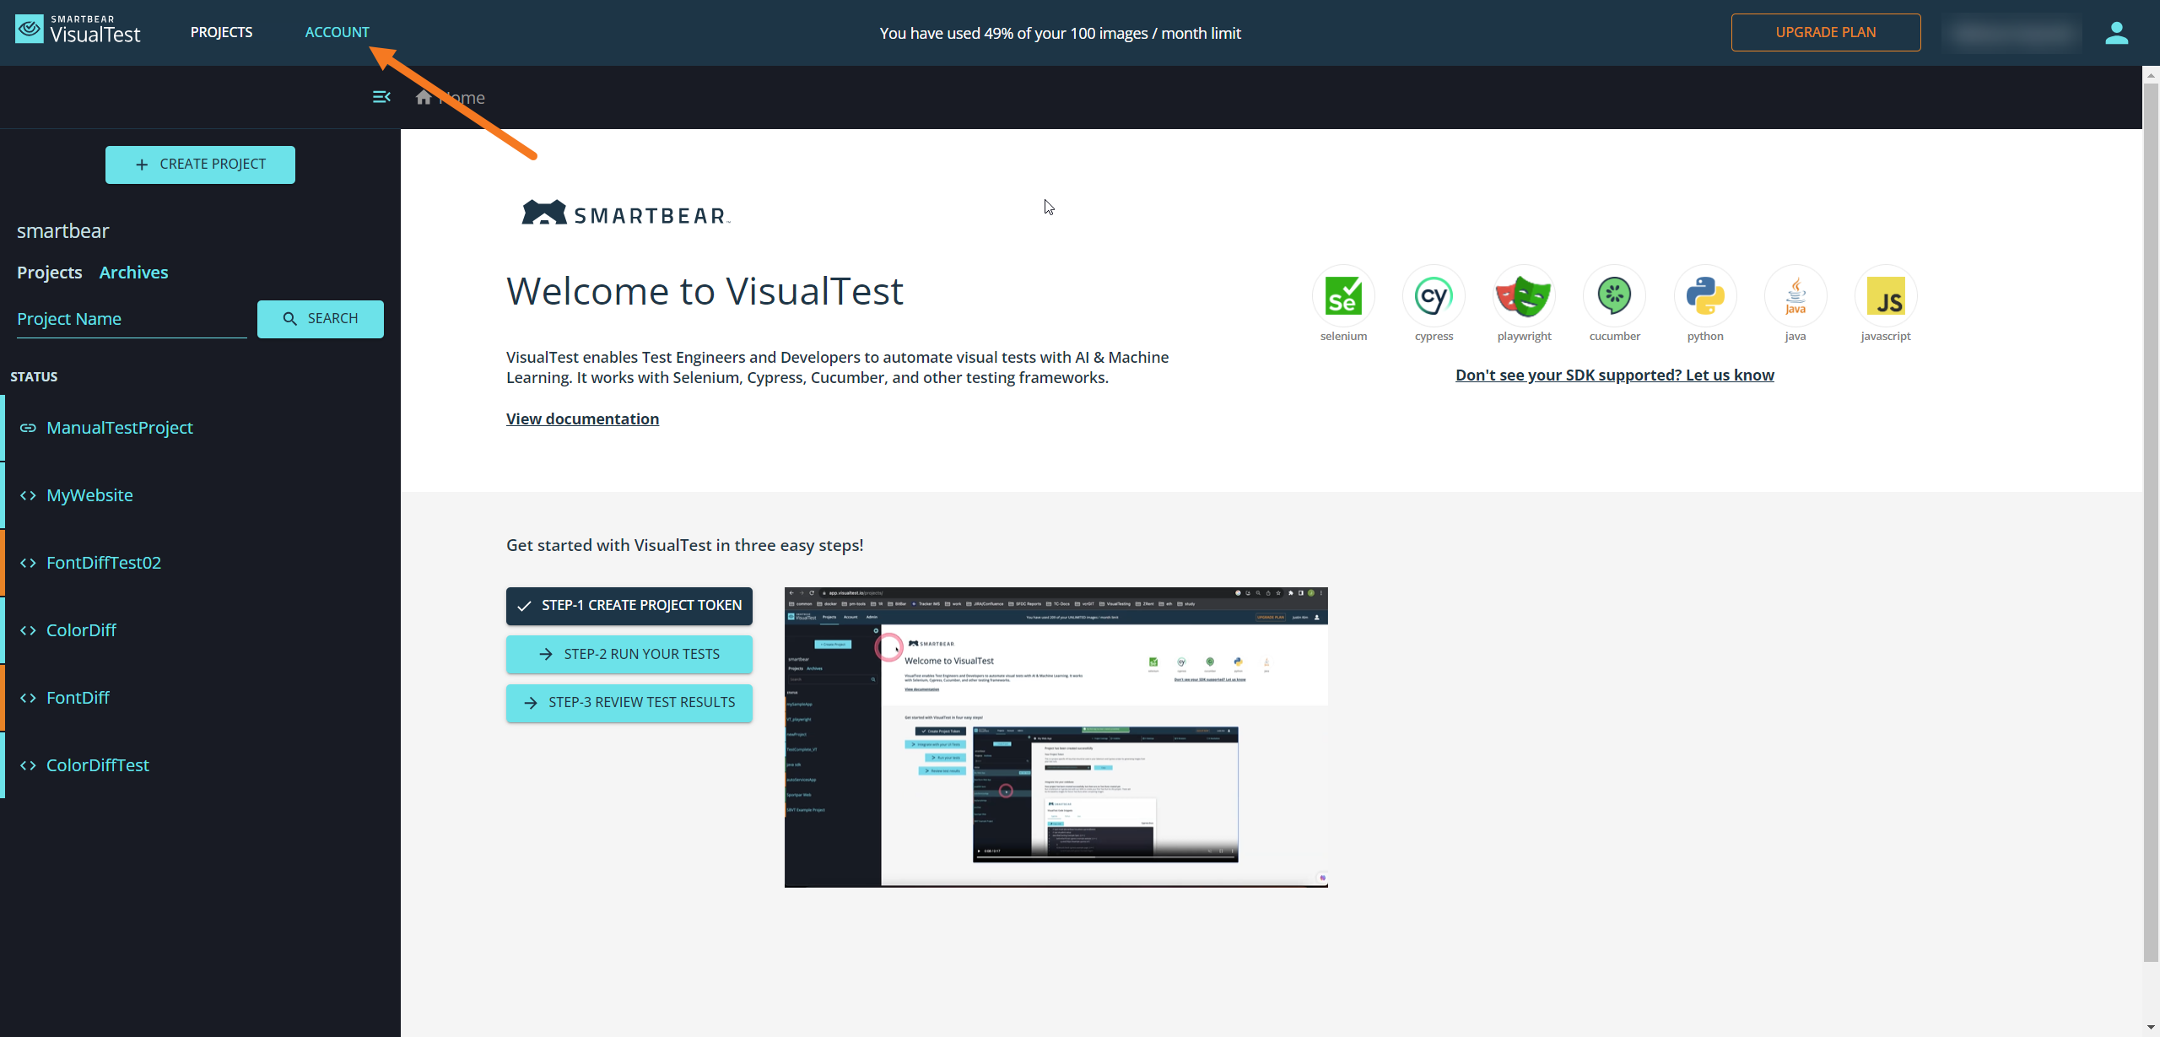Screen dimensions: 2160x1037
Task: Collapse the sidebar with menu toggle
Action: (x=381, y=97)
